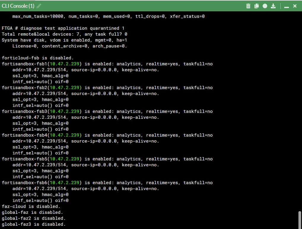This screenshot has height=229, width=302.
Task: Click 'forticloud-fsb is disabled.' line
Action: pos(38,58)
